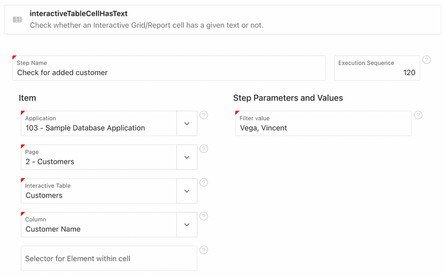Open the Column dropdown chevron
Viewport: 445px width, 277px height.
tap(187, 225)
